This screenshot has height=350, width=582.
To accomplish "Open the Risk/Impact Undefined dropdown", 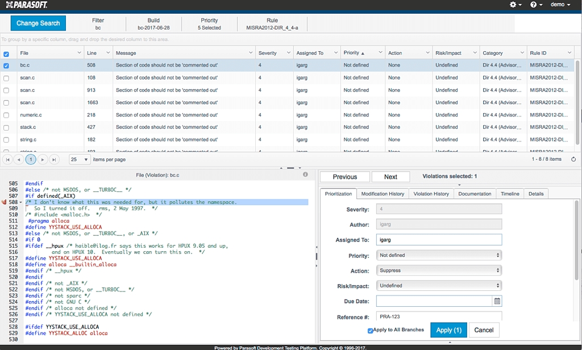I will pos(439,286).
